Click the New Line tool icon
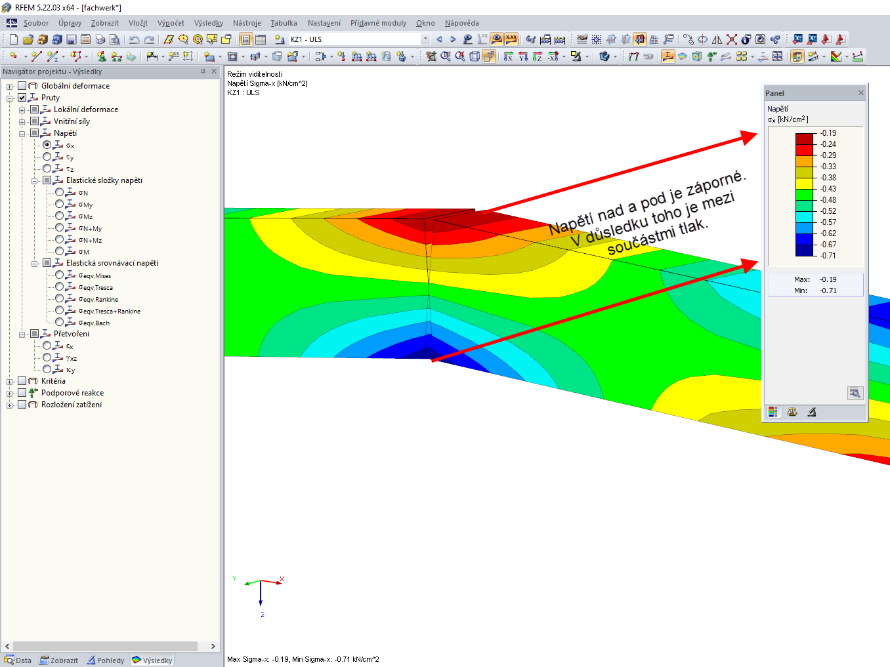 coord(37,56)
